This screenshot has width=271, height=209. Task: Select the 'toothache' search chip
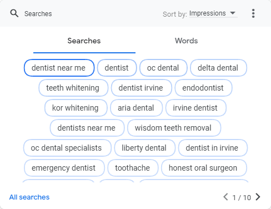pos(133,168)
